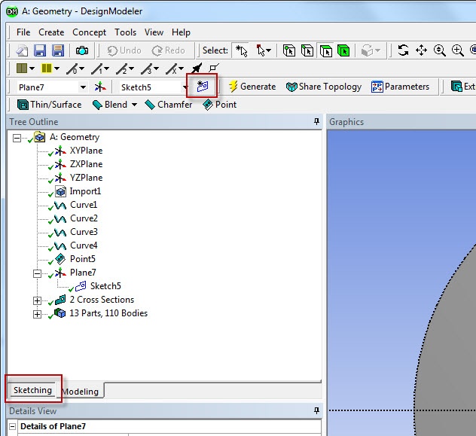The width and height of the screenshot is (476, 436).
Task: Click the Point tool in toolbar
Action: [x=219, y=105]
